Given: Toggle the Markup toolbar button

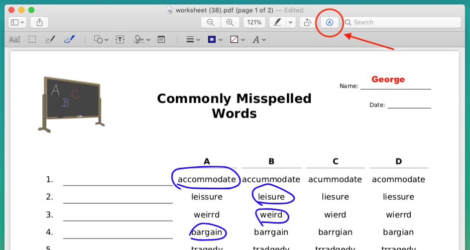Looking at the screenshot, I should (330, 22).
